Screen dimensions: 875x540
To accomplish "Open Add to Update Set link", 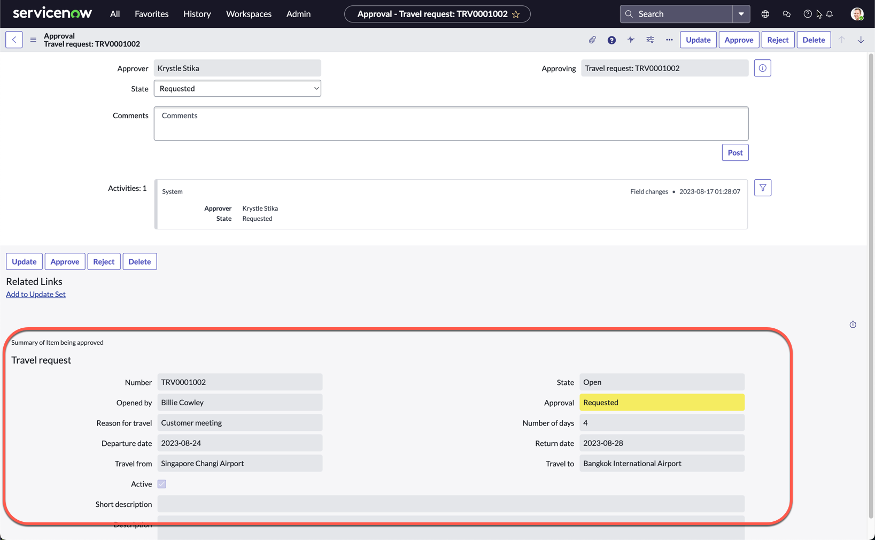I will [x=36, y=294].
